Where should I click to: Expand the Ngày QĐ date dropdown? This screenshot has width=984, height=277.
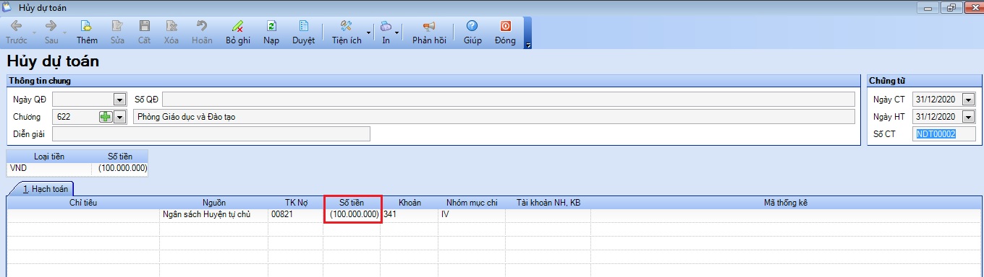click(x=120, y=99)
